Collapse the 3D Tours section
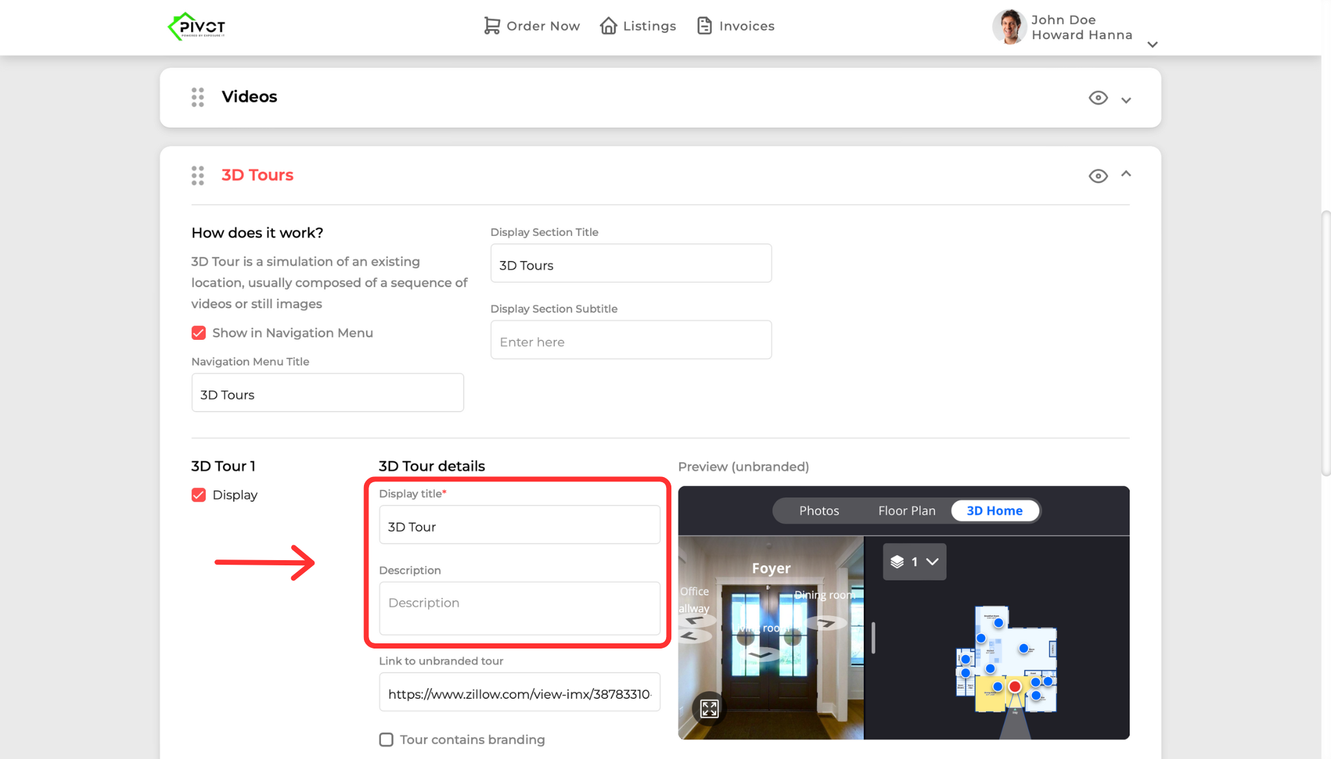 [1126, 174]
